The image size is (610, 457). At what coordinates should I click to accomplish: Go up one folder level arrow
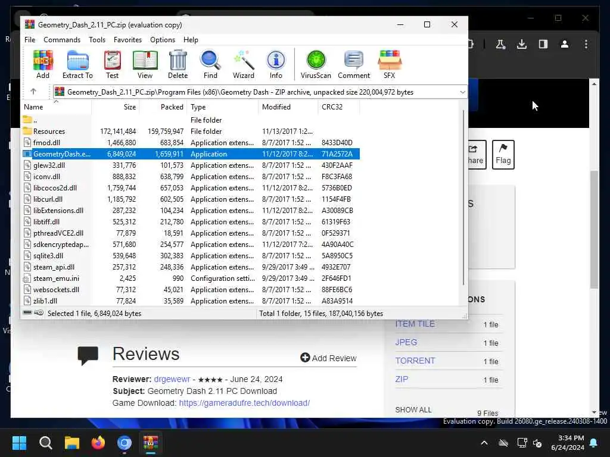(33, 92)
